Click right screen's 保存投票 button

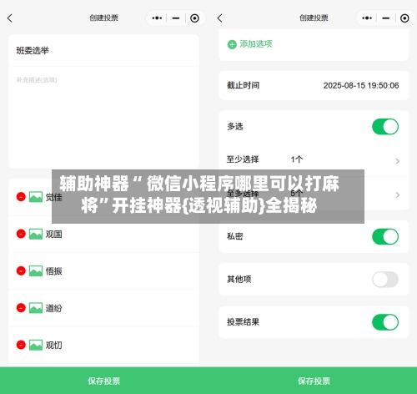pyautogui.click(x=314, y=381)
